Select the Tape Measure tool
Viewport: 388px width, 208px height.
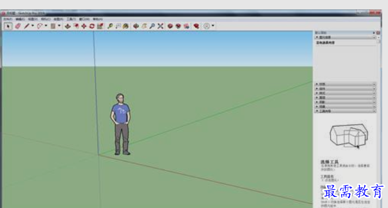click(110, 26)
